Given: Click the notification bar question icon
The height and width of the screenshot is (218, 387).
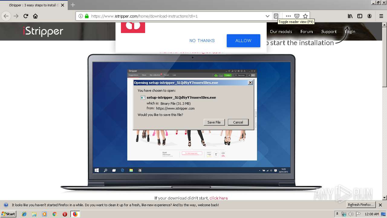Looking at the screenshot, I should pos(6,205).
